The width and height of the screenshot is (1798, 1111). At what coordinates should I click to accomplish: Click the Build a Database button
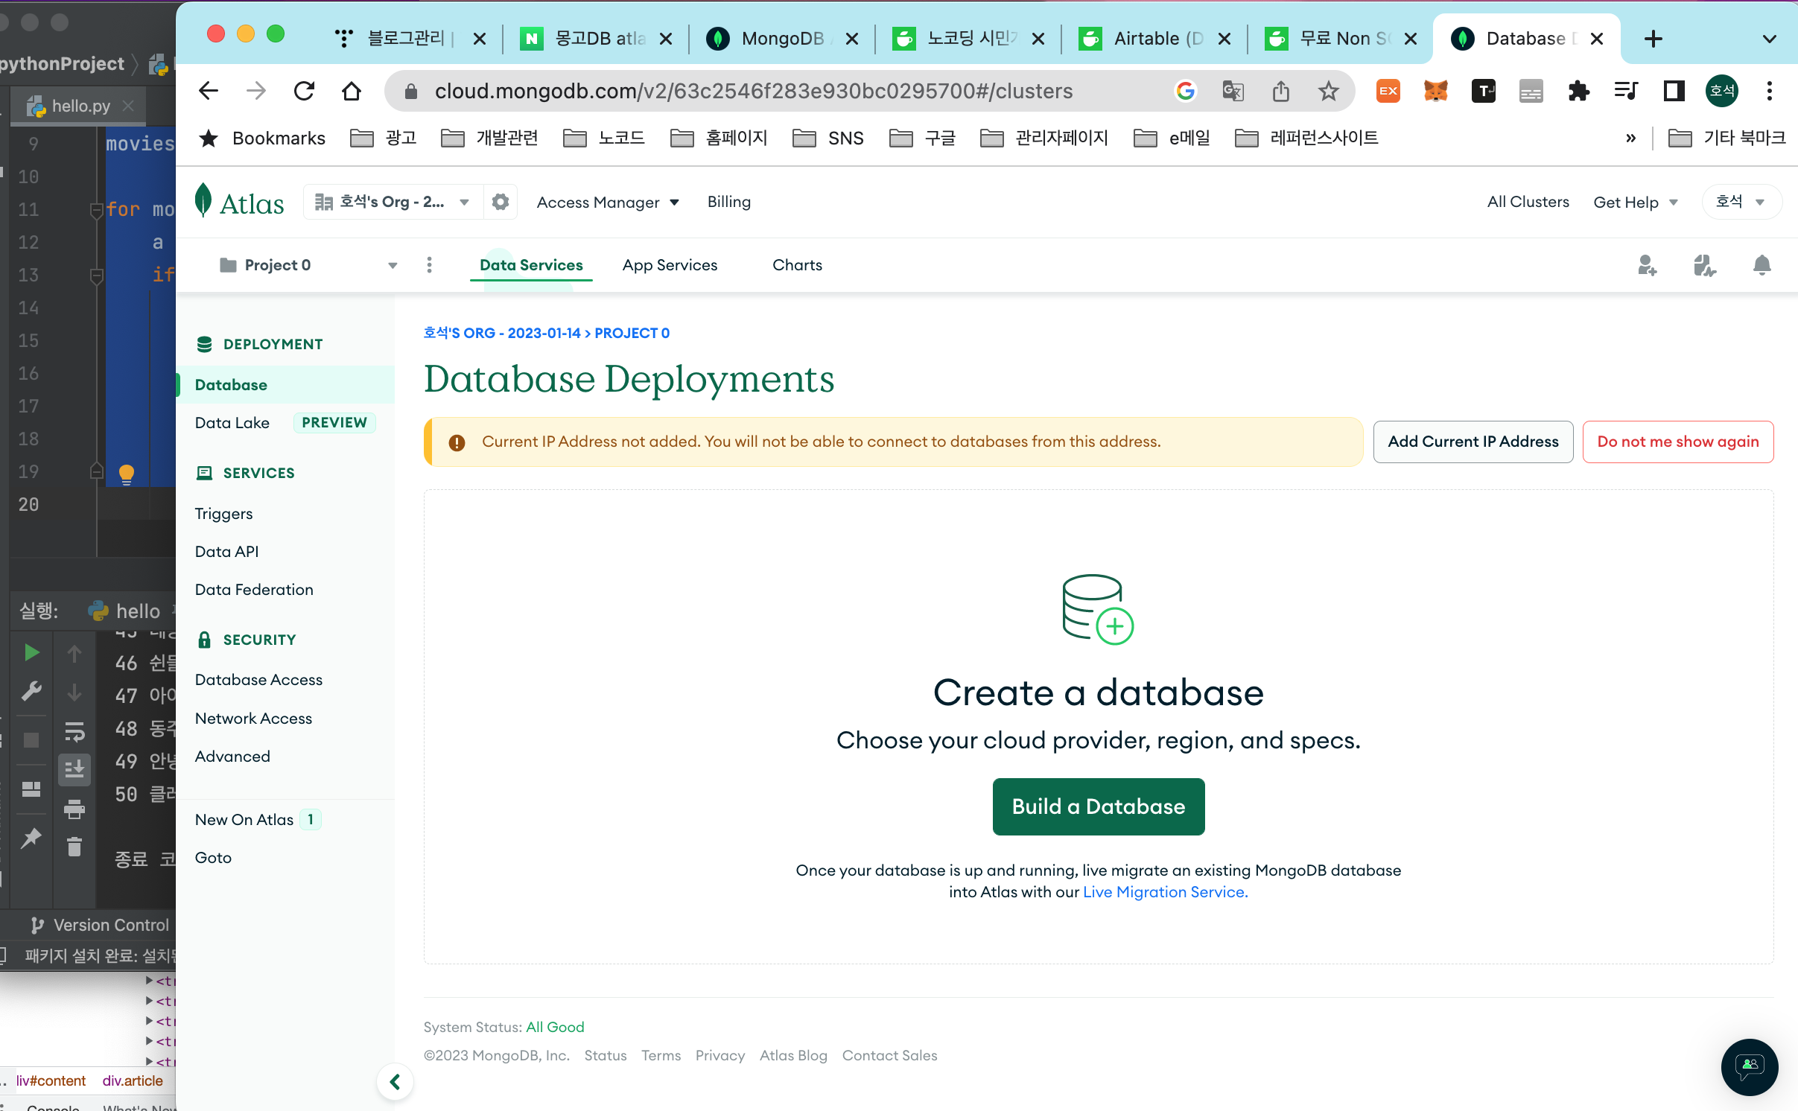[x=1099, y=806]
